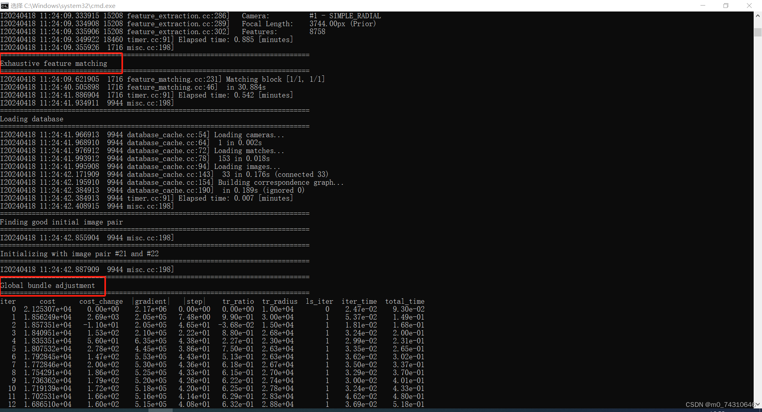
Task: Click the Matching block [1/1, 1/1] line
Action: (163, 79)
